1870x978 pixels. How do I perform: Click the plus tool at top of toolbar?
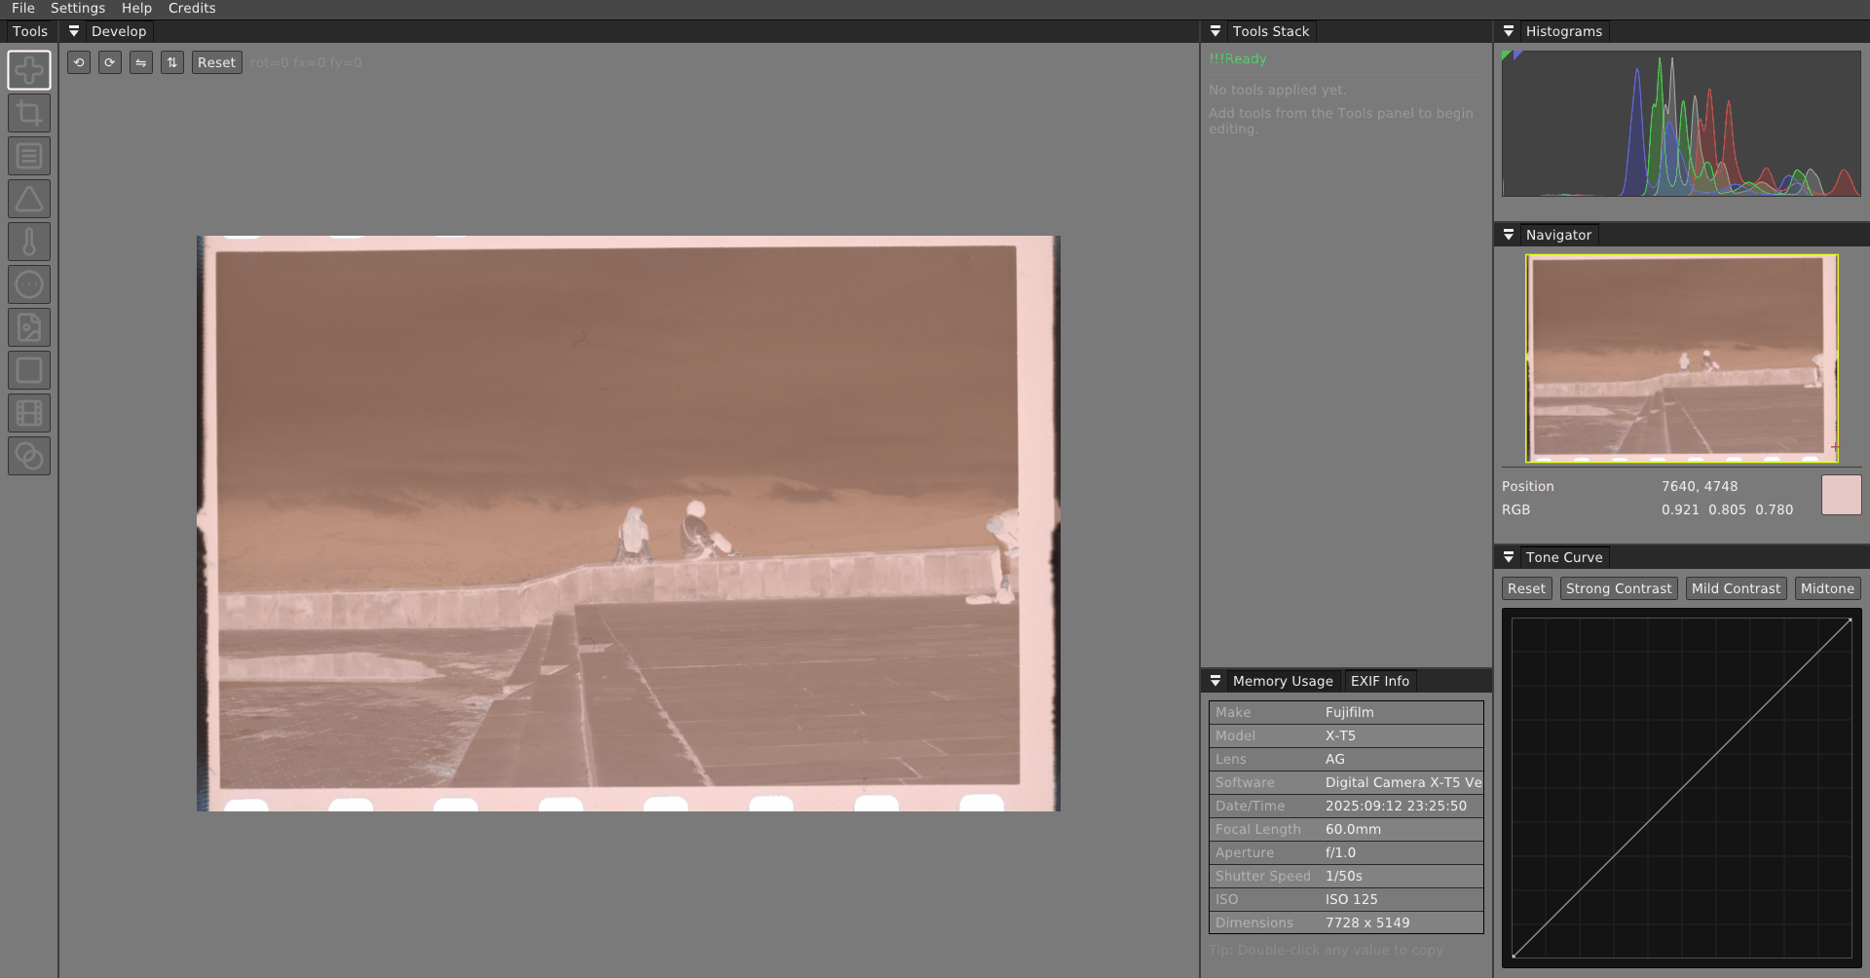[29, 69]
